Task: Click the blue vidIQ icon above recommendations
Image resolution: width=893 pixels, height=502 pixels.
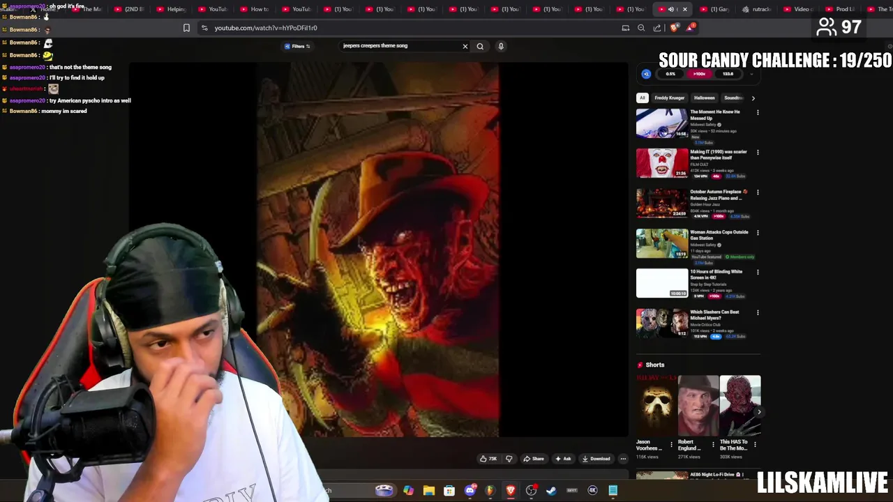Action: pos(646,74)
